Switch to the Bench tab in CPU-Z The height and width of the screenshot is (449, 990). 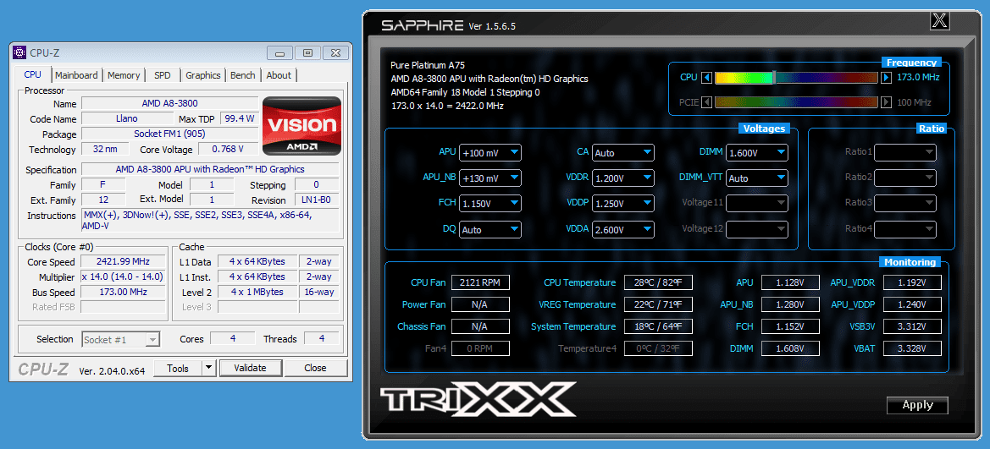pyautogui.click(x=243, y=75)
